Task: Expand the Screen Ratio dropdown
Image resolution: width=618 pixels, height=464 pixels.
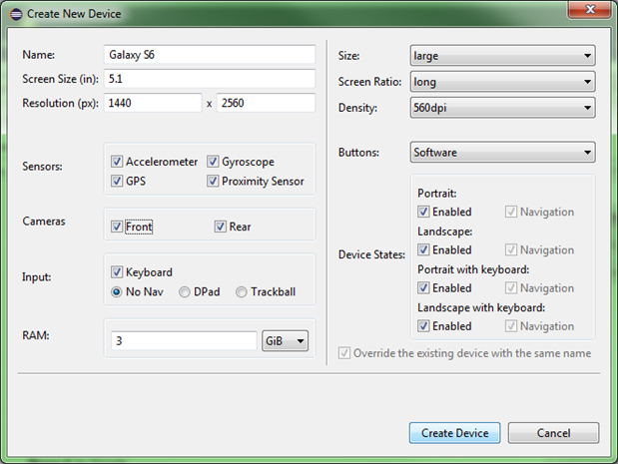Action: (x=502, y=82)
